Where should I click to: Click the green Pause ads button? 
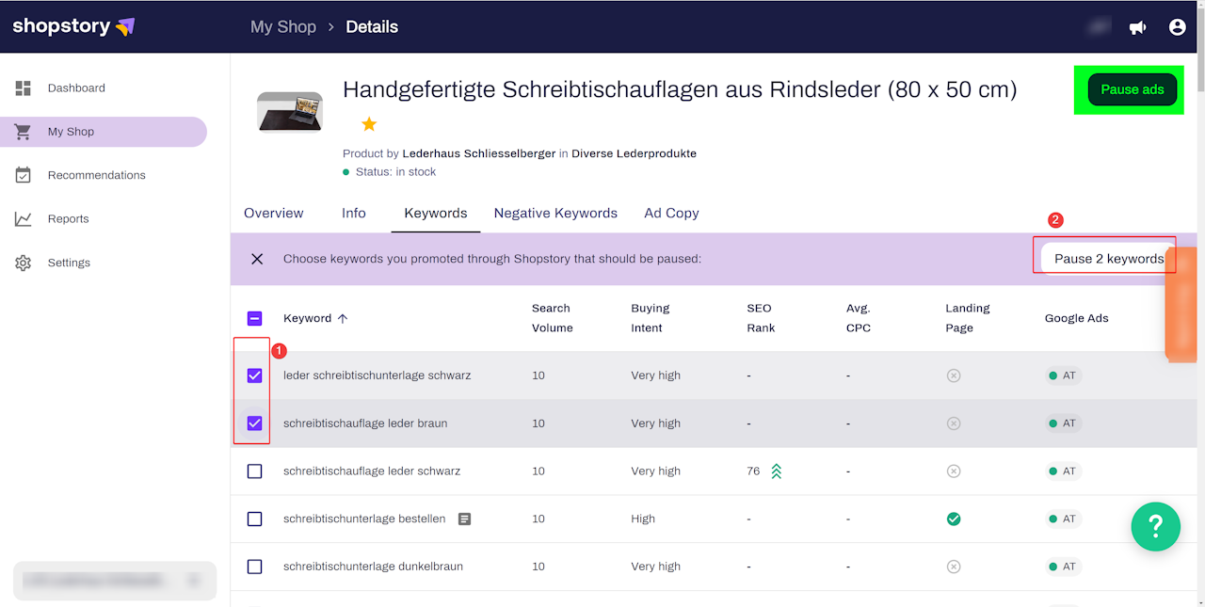1132,89
